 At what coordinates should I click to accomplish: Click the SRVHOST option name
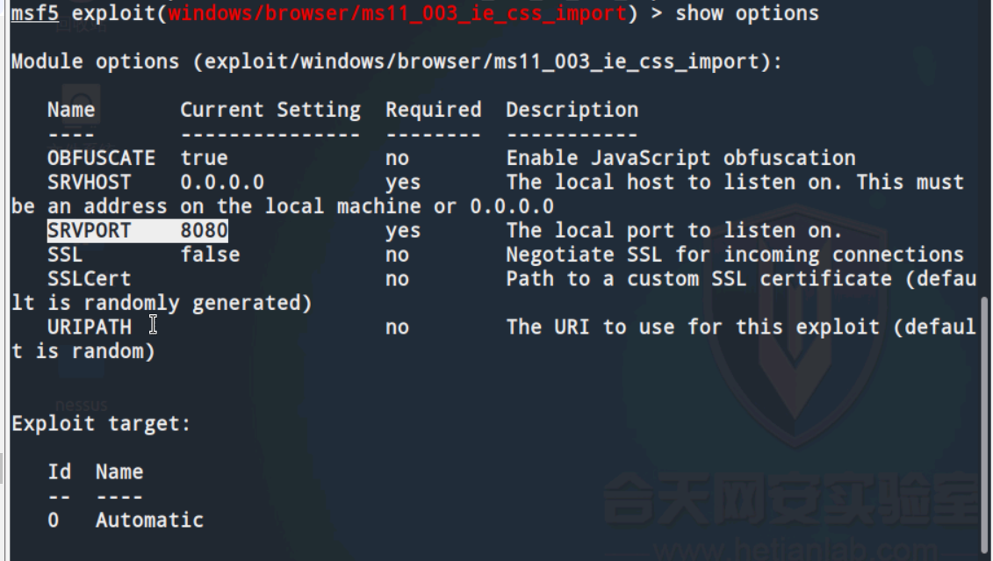(89, 182)
